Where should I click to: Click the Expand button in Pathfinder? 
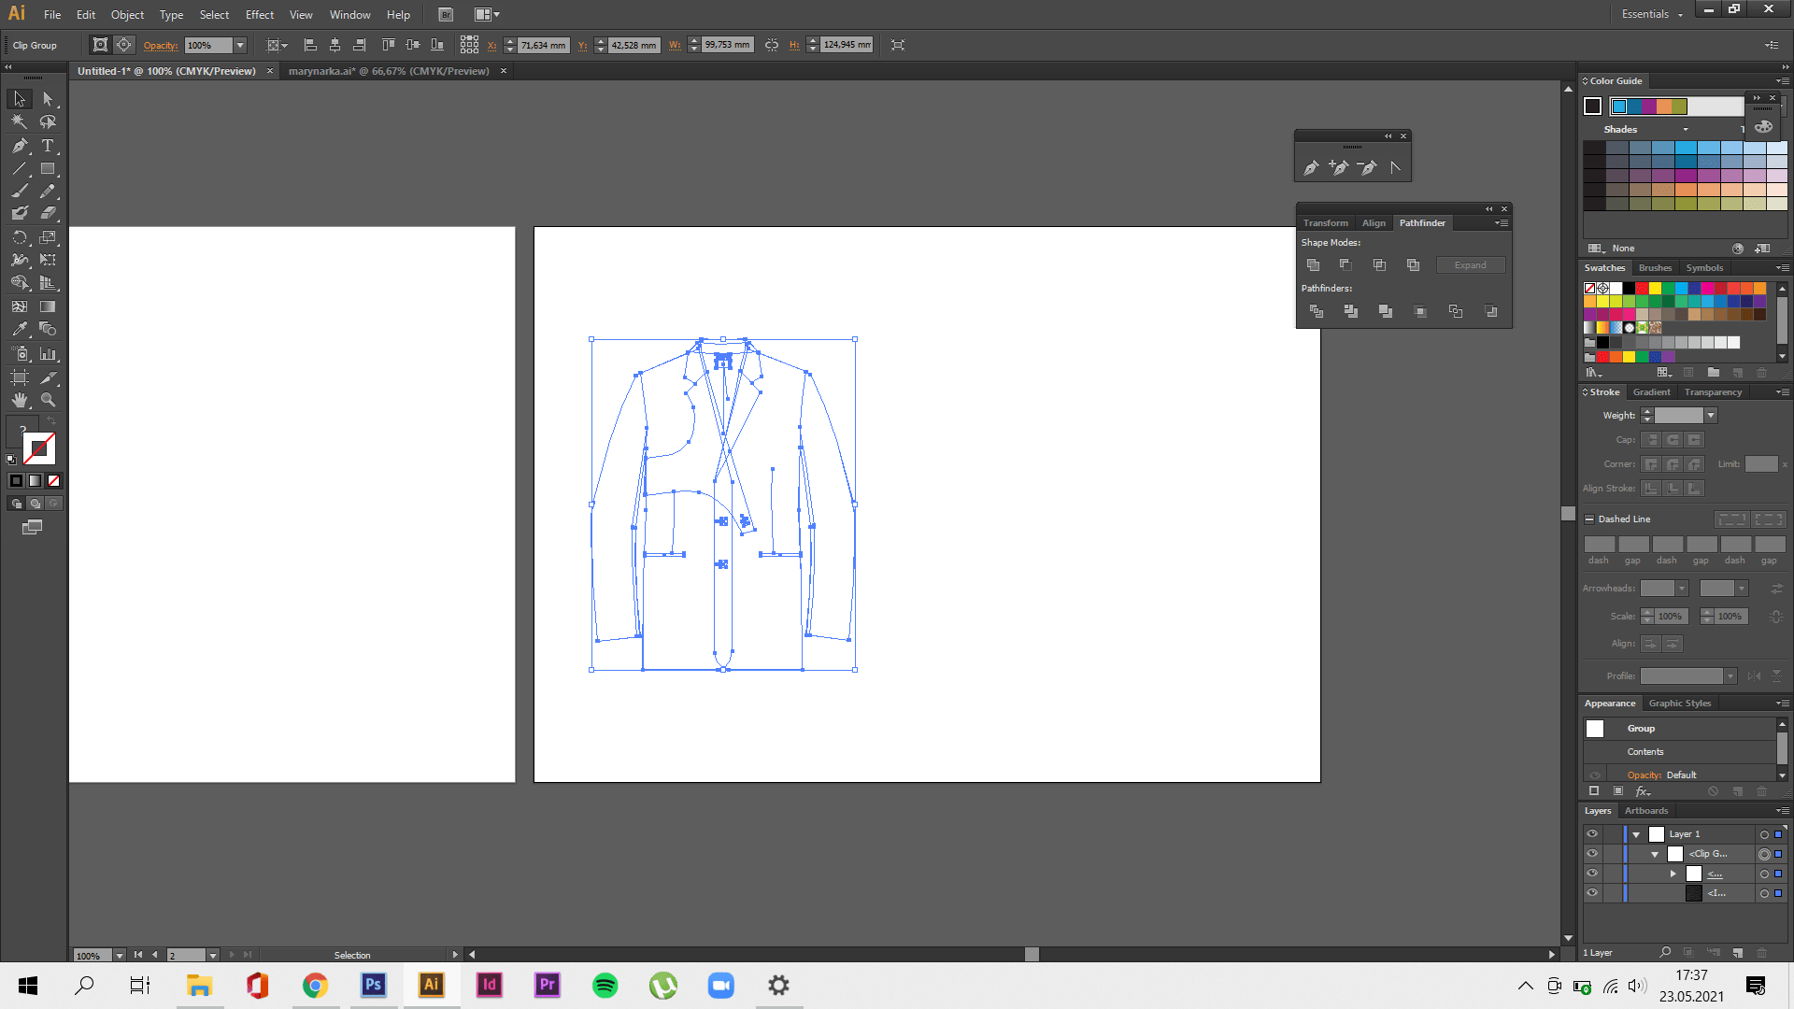pos(1470,265)
